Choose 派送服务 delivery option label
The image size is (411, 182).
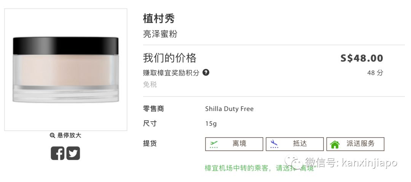point(360,144)
